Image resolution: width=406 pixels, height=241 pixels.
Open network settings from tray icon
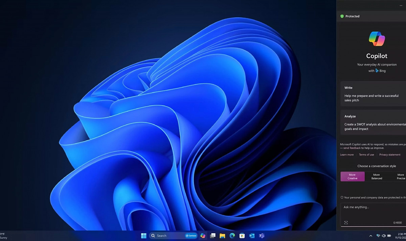pyautogui.click(x=378, y=236)
